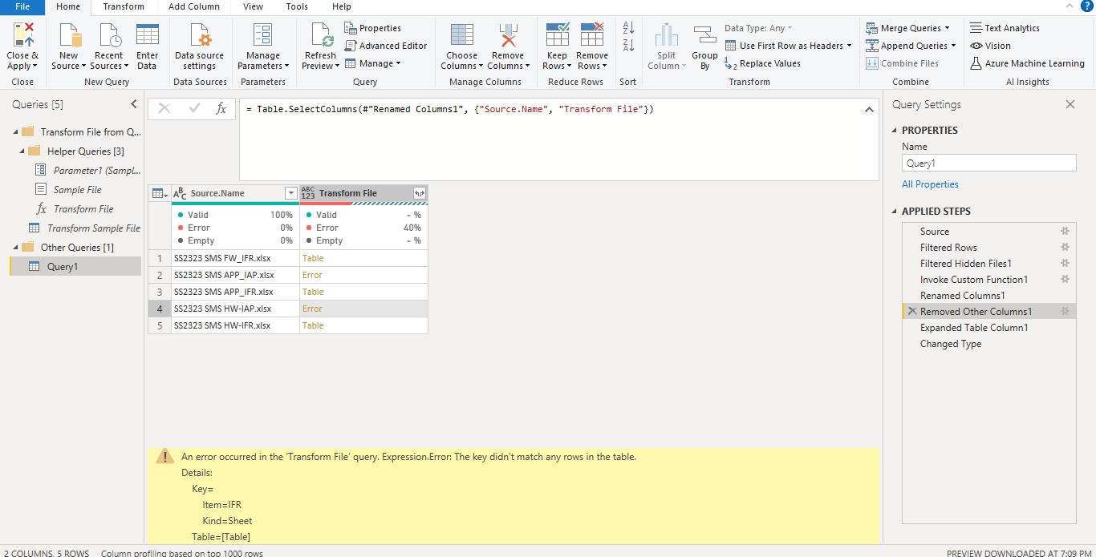
Task: Click the Keep Rows icon
Action: click(557, 35)
